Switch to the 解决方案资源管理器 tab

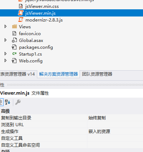pyautogui.click(x=58, y=74)
